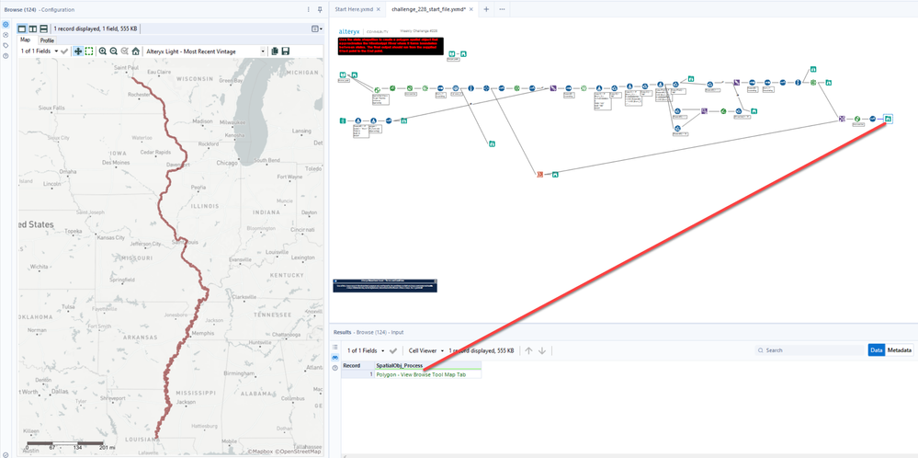The width and height of the screenshot is (918, 458).
Task: Click the Mapbox attribution link
Action: click(x=262, y=452)
